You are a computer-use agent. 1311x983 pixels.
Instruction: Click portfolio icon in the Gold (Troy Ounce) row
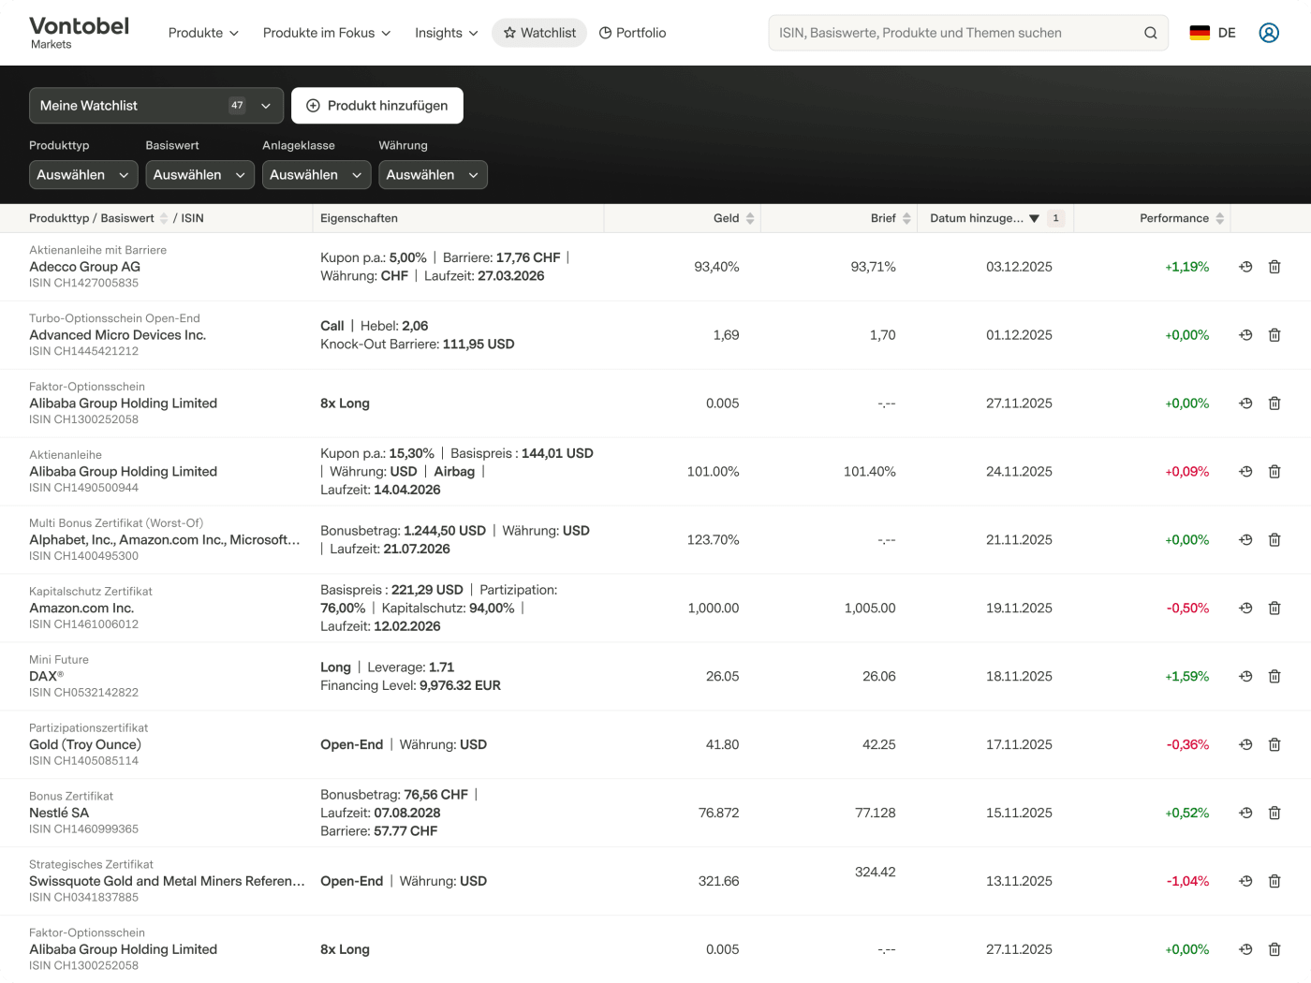point(1245,745)
